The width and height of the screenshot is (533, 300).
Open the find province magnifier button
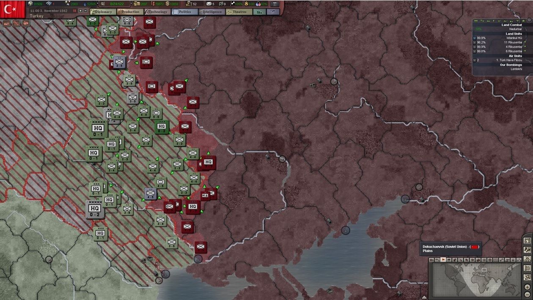[527, 278]
